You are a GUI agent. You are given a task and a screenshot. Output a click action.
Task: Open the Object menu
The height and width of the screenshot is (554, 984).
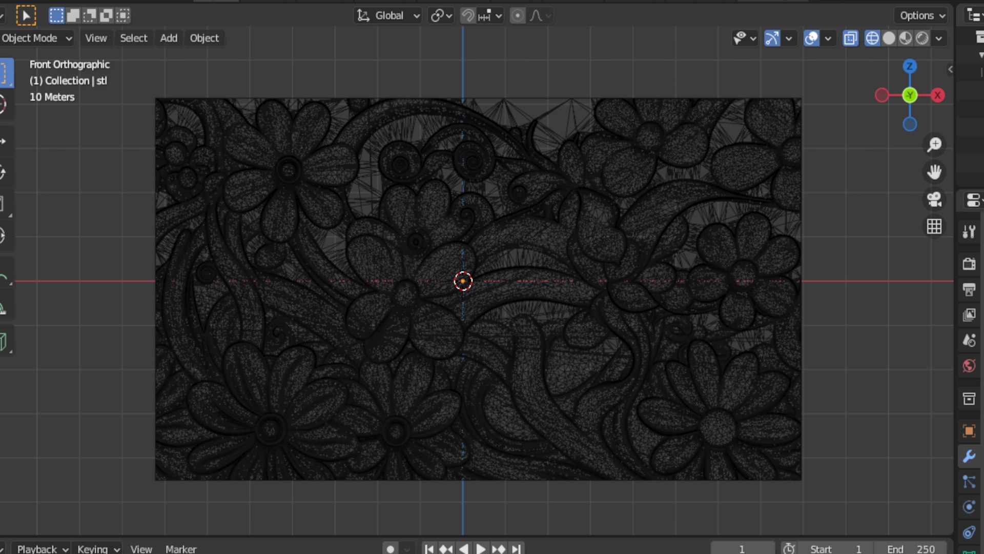point(204,38)
